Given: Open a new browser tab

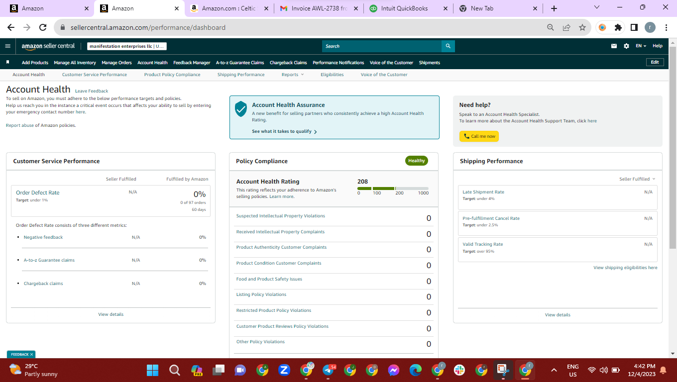Looking at the screenshot, I should [x=554, y=8].
